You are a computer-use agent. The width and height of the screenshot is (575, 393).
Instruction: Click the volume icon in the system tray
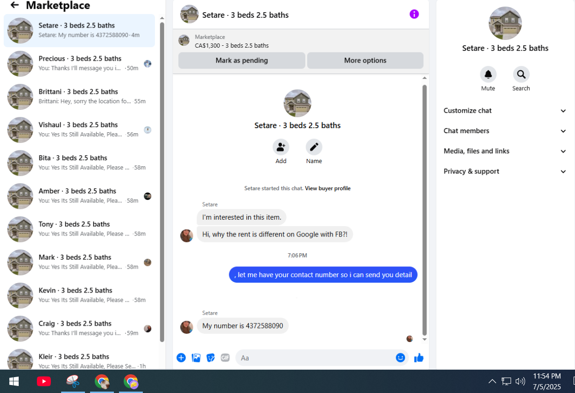pos(520,381)
